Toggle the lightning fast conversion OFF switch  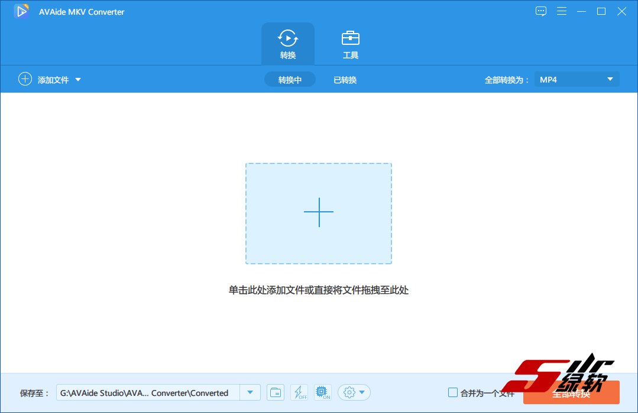[299, 392]
